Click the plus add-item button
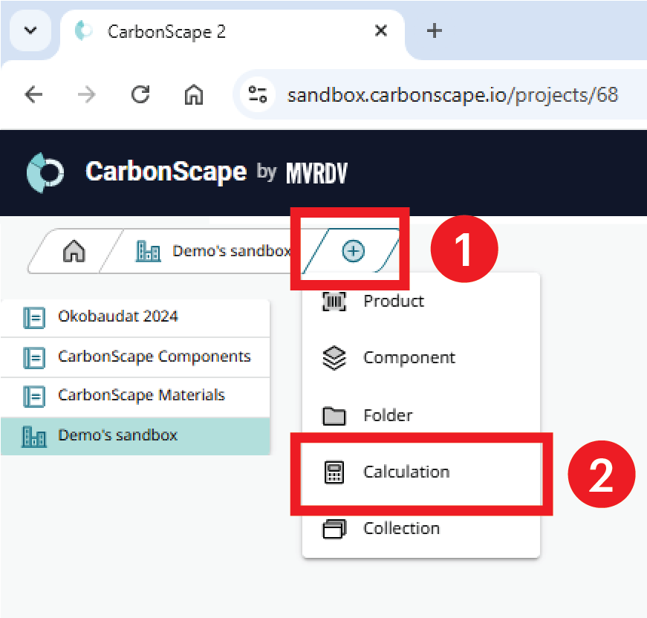The height and width of the screenshot is (618, 647). pos(353,251)
